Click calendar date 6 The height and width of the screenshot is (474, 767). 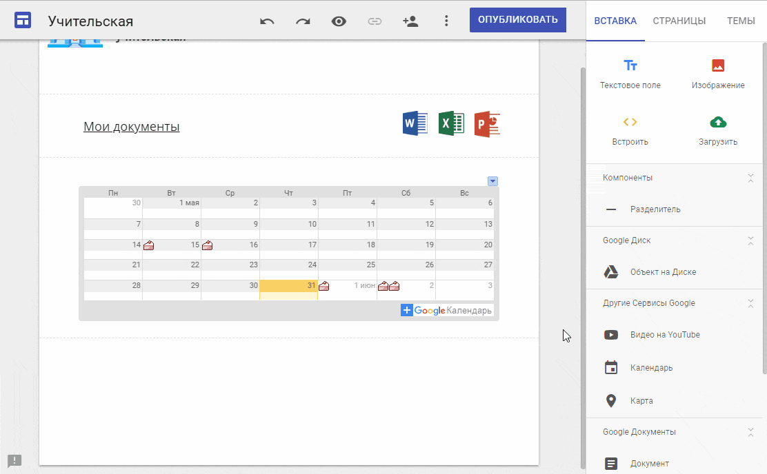(x=465, y=207)
